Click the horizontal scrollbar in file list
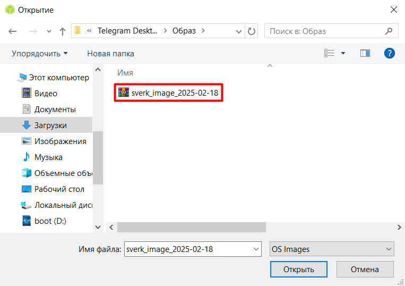 pos(191,227)
